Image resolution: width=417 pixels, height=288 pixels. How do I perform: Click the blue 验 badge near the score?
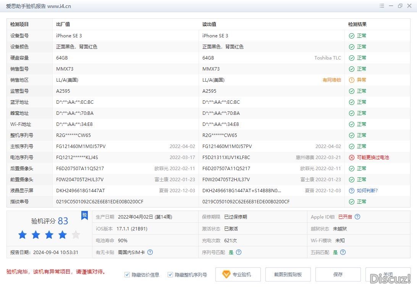[84, 215]
